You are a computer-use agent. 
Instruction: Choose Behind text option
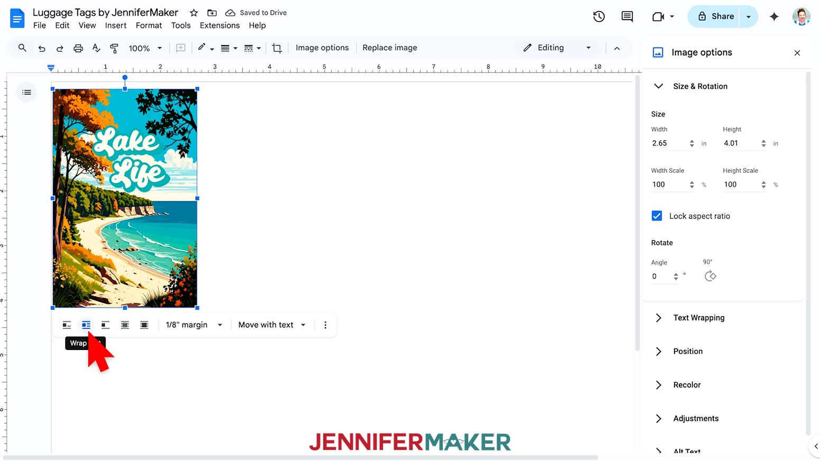(125, 325)
